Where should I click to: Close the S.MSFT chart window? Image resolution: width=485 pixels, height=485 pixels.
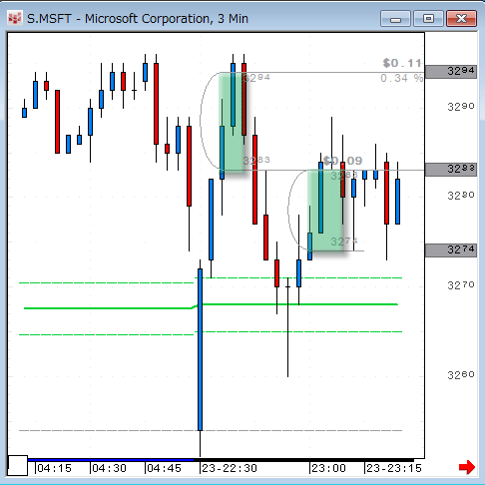coord(462,19)
